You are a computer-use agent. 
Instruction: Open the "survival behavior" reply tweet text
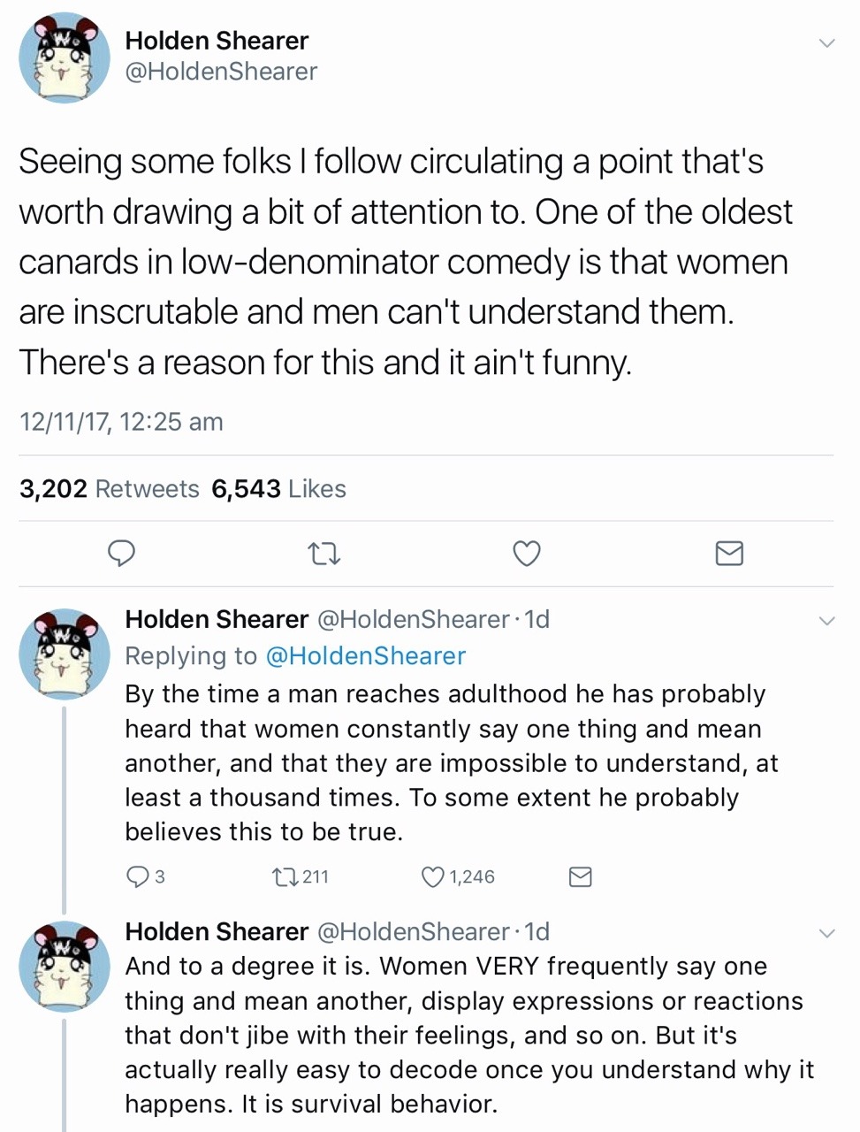pyautogui.click(x=468, y=1035)
